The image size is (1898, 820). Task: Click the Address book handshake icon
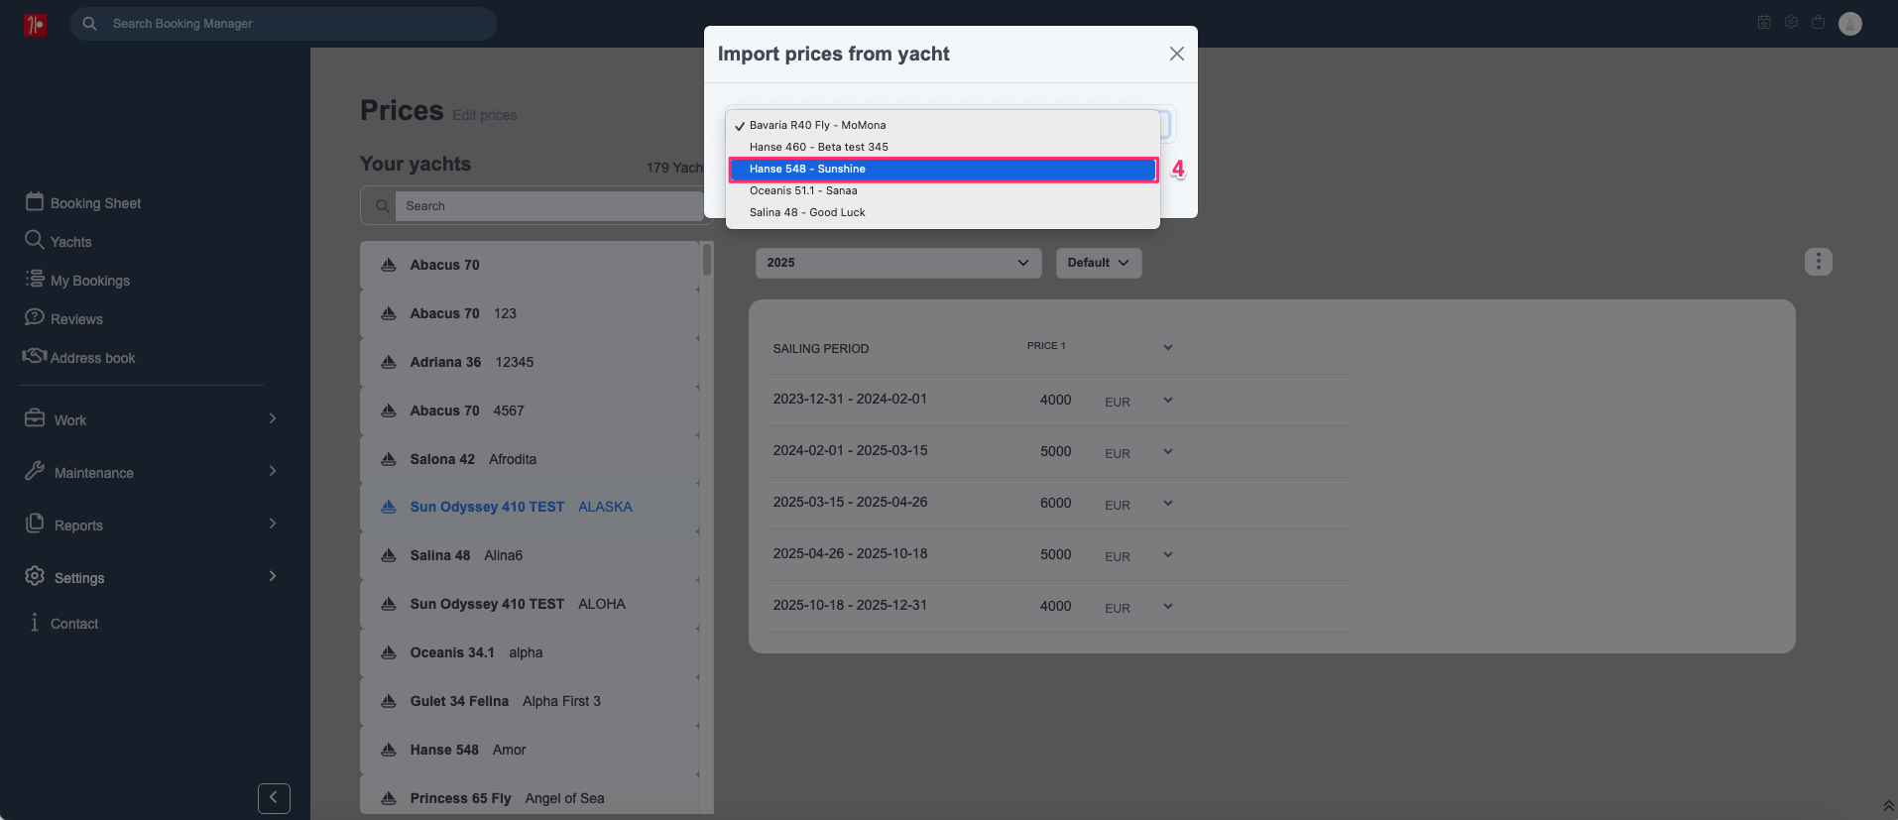(x=35, y=356)
